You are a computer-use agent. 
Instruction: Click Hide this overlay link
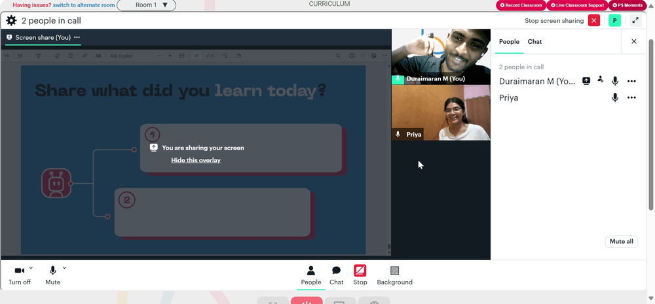(196, 160)
